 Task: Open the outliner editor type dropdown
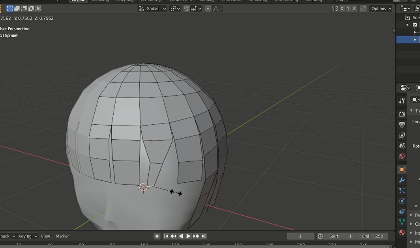coord(405,9)
